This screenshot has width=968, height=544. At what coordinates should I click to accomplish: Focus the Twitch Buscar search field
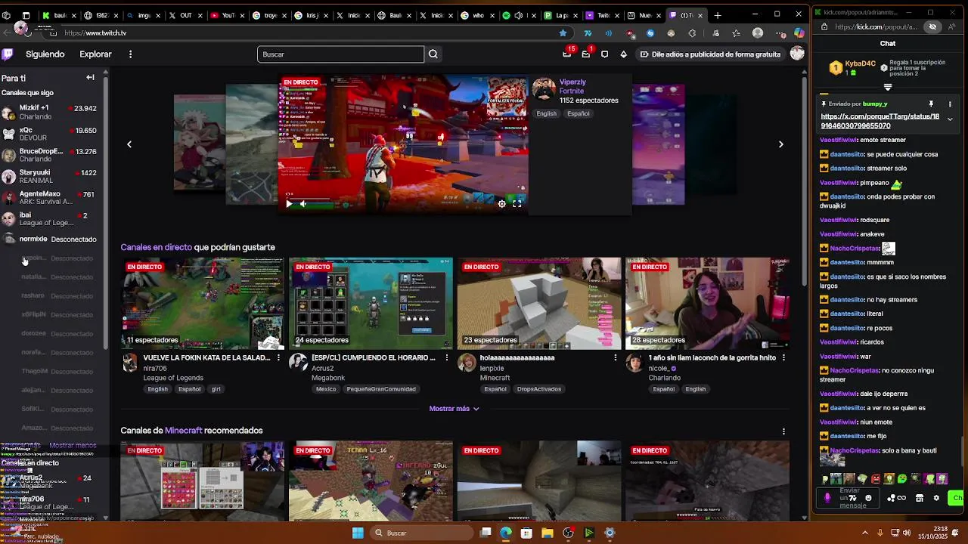tap(340, 54)
